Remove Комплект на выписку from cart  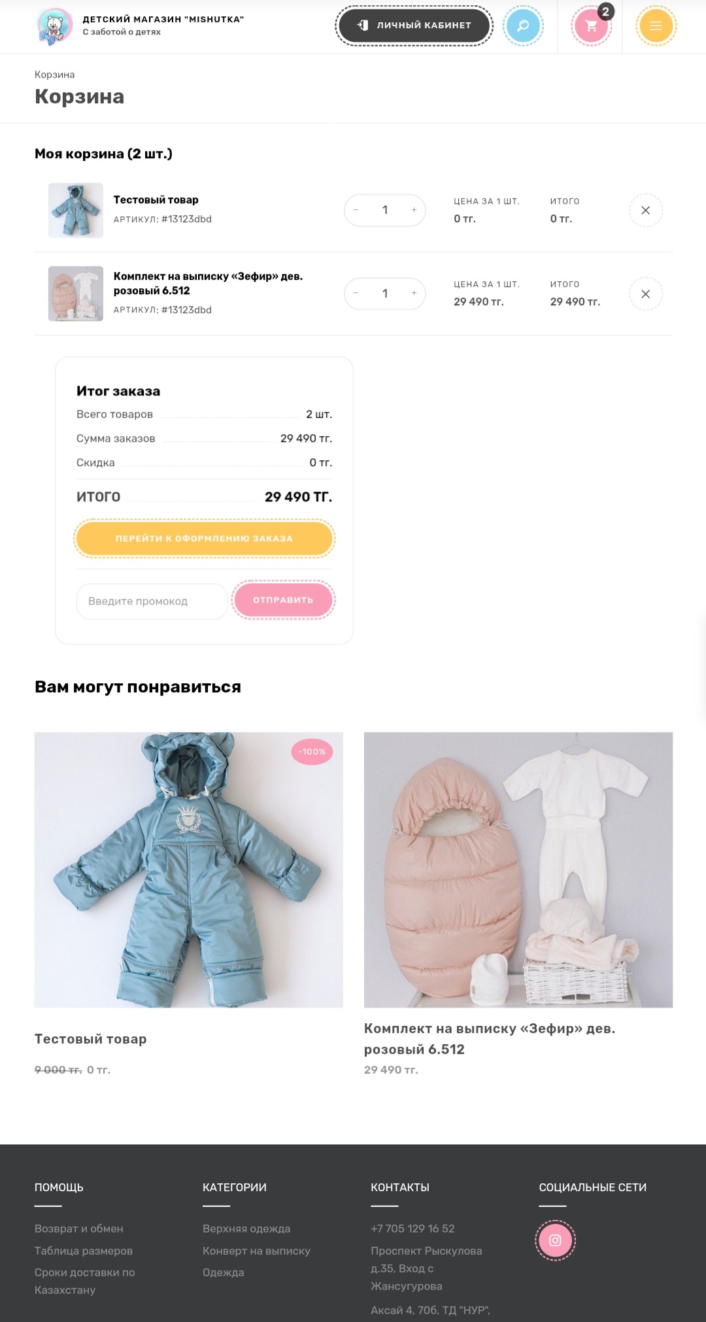[x=645, y=294]
